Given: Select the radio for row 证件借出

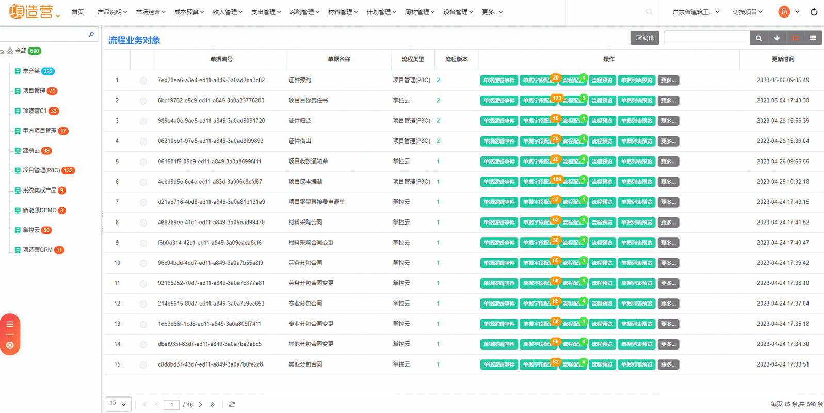Looking at the screenshot, I should tap(143, 141).
